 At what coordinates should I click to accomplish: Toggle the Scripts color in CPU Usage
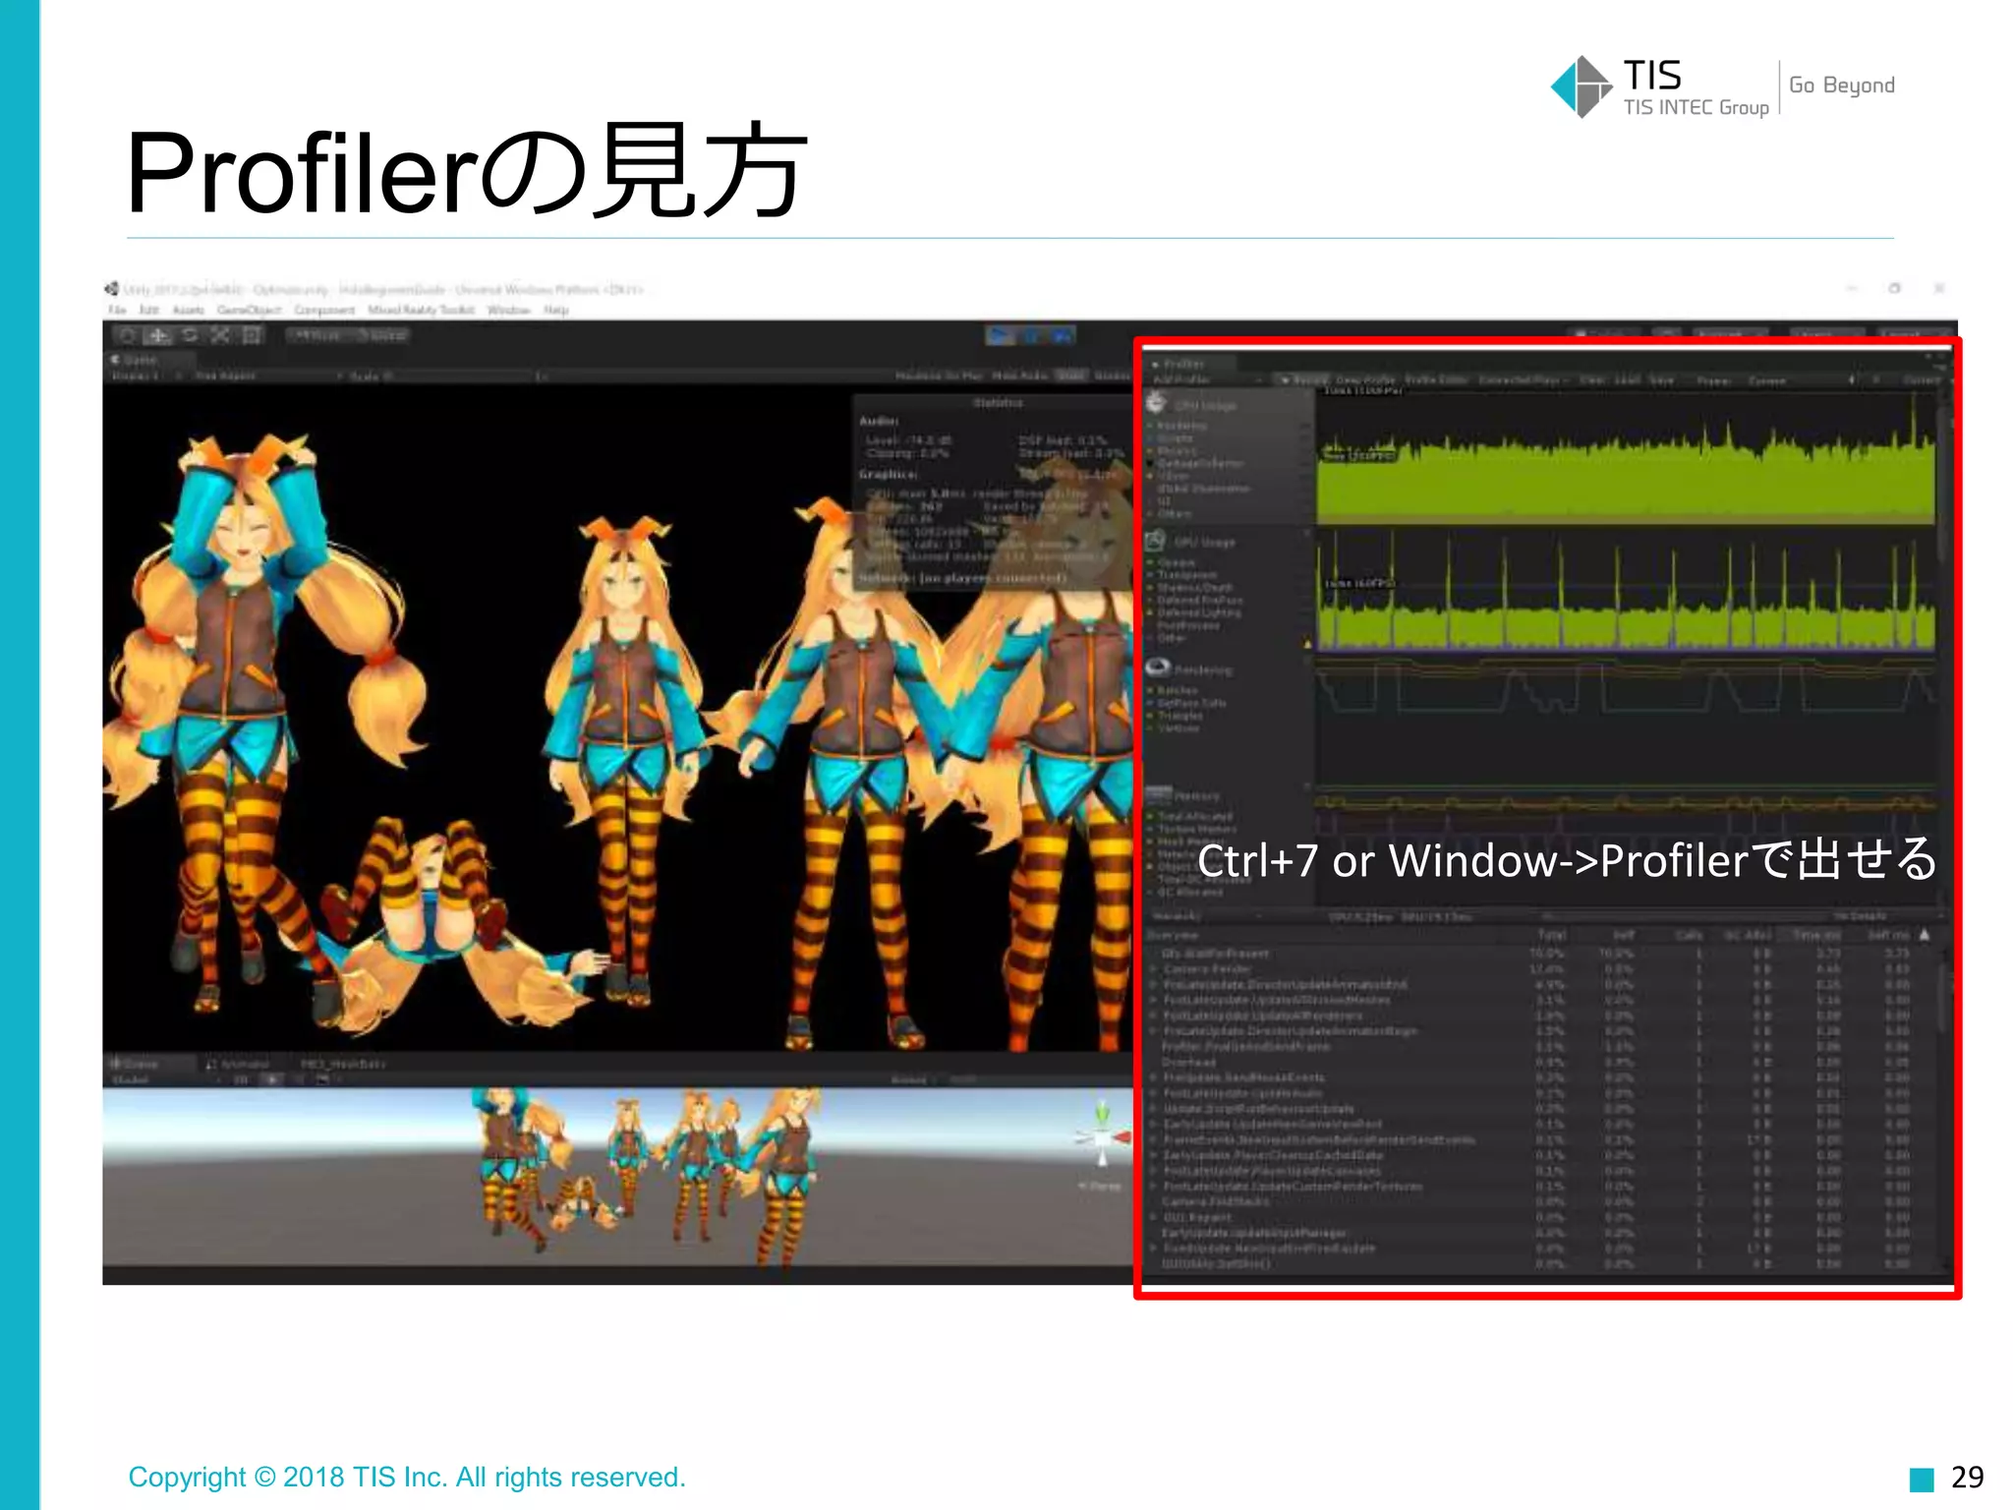click(1151, 439)
